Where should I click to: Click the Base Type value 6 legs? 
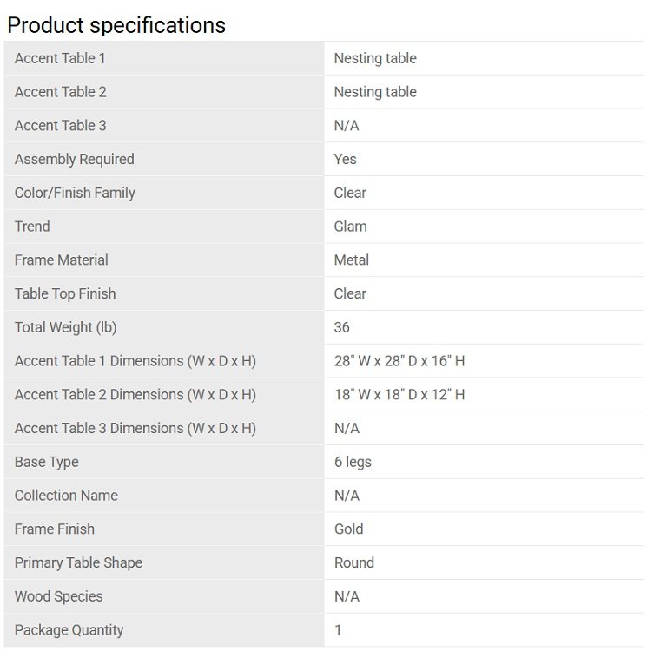click(353, 462)
